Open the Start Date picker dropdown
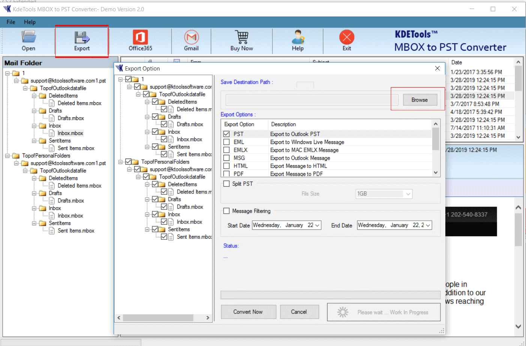 tap(317, 225)
